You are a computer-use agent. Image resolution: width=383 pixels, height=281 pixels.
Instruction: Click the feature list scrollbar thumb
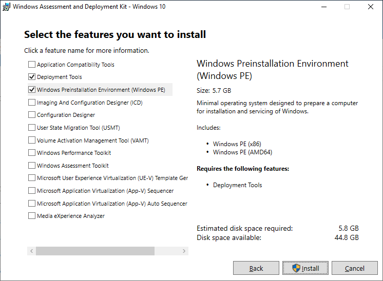pos(95,251)
